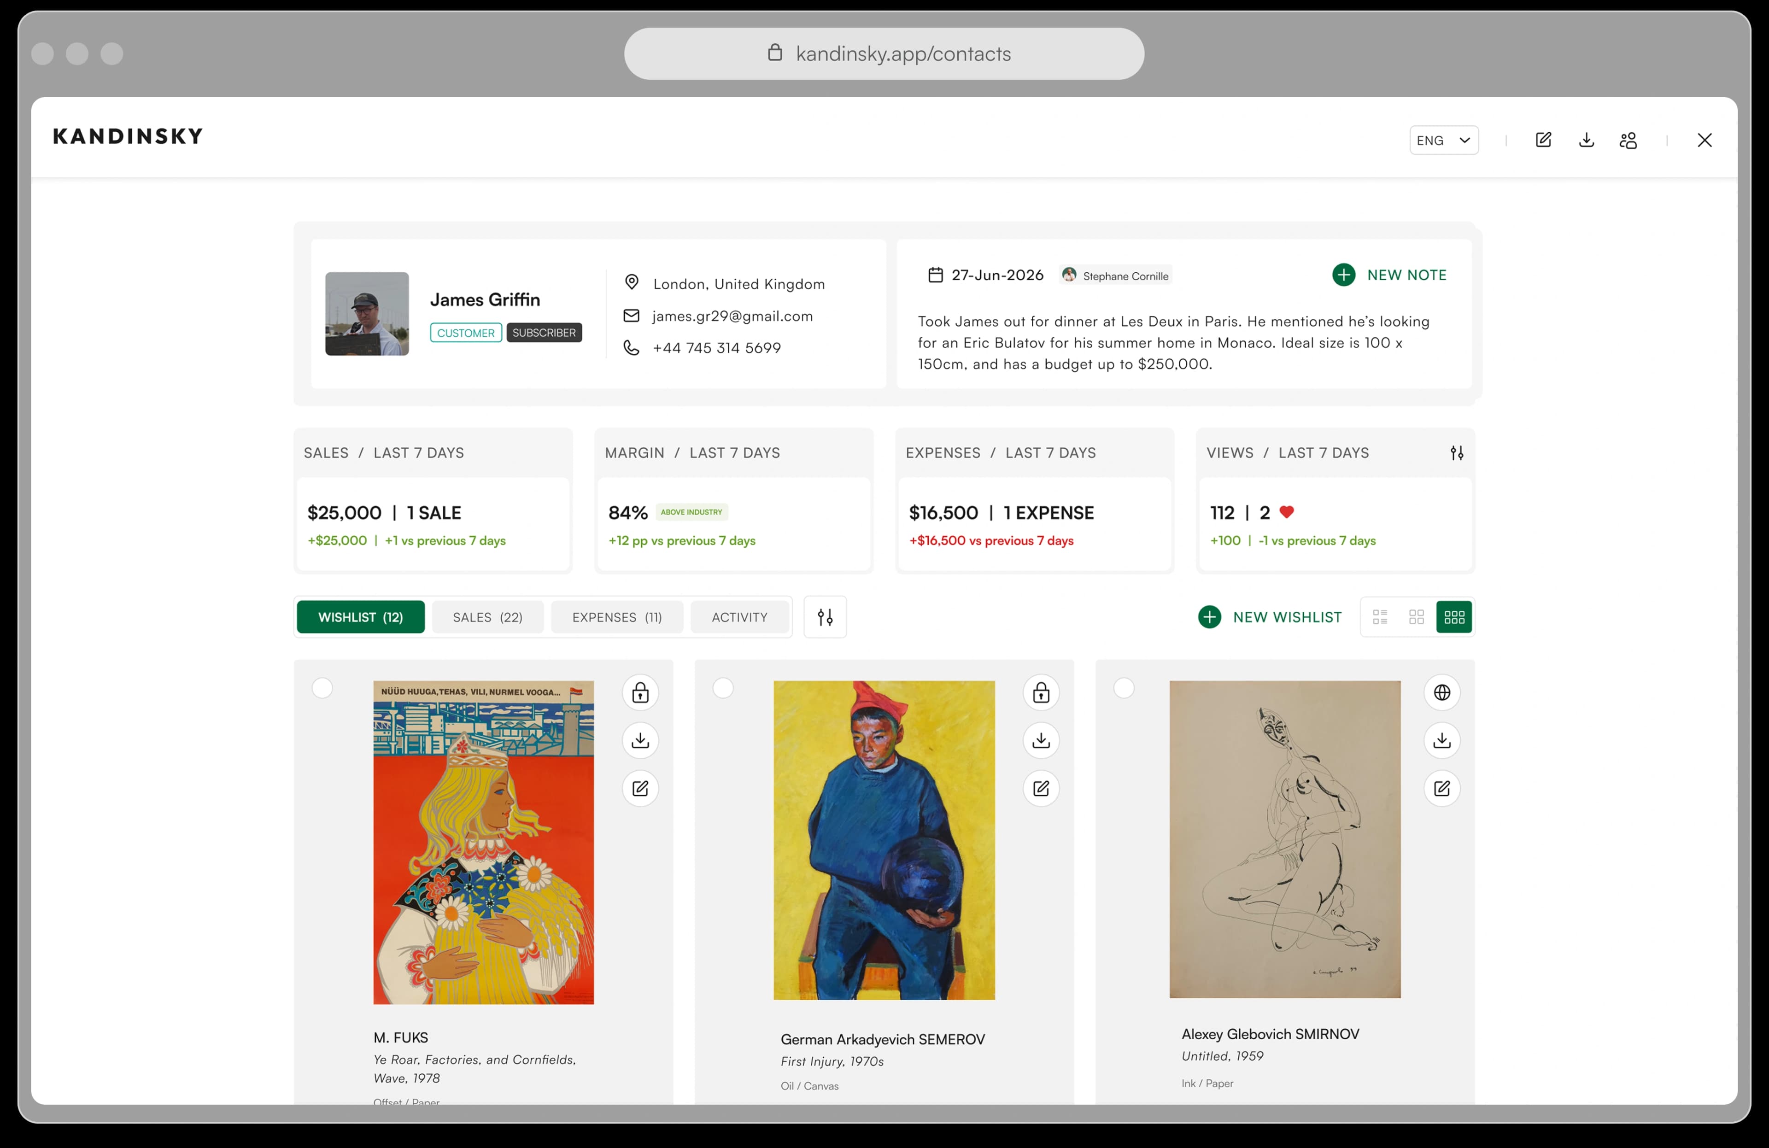The width and height of the screenshot is (1769, 1148).
Task: Click the download icon in the top header
Action: point(1586,140)
